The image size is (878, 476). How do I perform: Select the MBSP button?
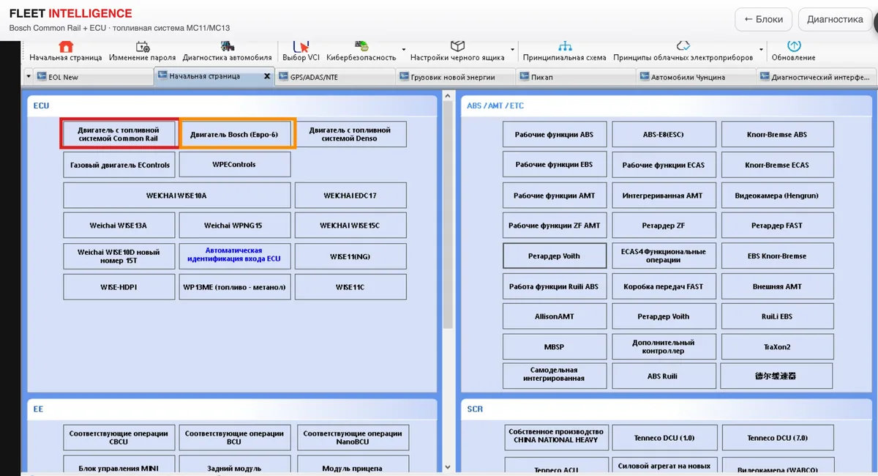tap(555, 346)
